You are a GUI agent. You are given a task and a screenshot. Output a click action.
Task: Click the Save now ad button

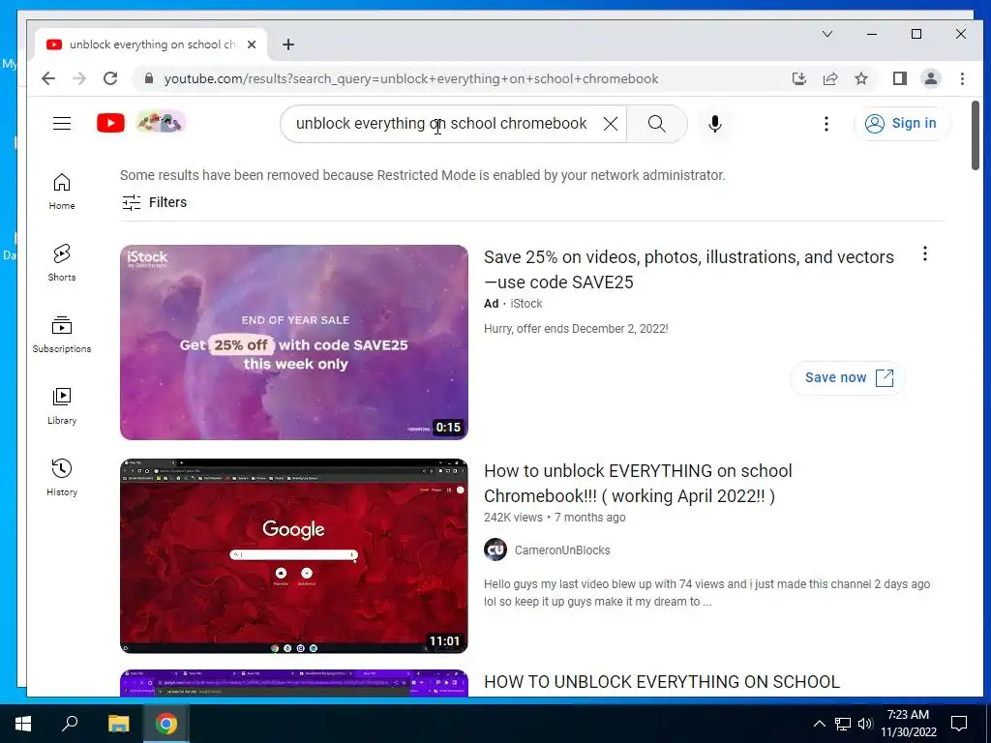(848, 378)
